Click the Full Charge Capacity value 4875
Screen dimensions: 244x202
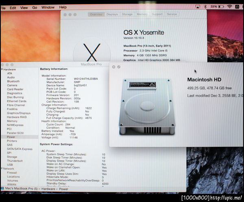point(88,118)
